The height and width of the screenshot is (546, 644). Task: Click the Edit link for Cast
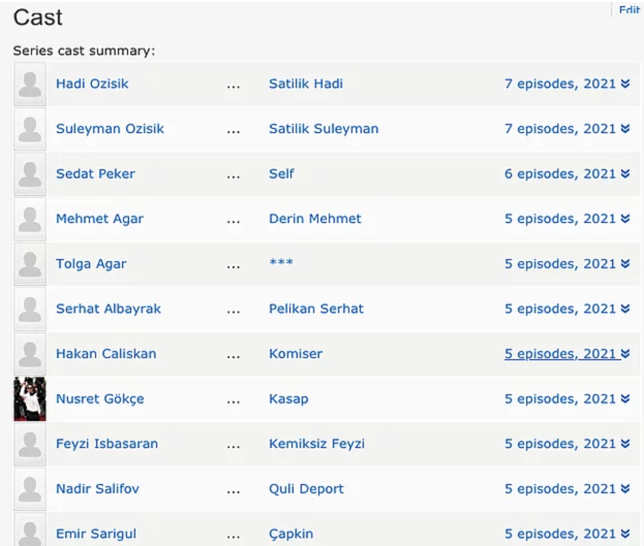click(x=629, y=10)
